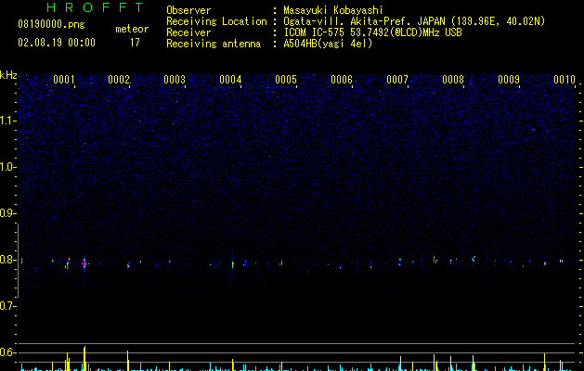Click the 0.7 kHz axis label
Screen dimensions: 584x371
[8, 306]
